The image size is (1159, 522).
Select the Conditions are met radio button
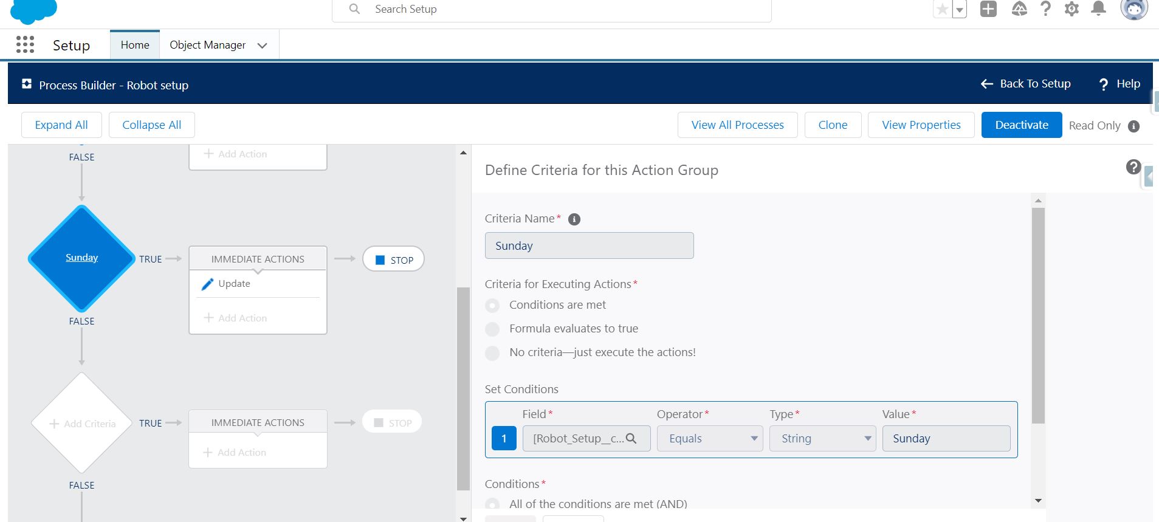click(x=492, y=306)
